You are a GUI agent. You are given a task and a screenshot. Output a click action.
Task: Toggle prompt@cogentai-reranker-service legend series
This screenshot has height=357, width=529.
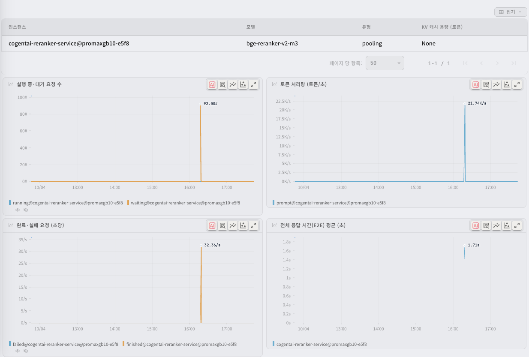coord(329,203)
